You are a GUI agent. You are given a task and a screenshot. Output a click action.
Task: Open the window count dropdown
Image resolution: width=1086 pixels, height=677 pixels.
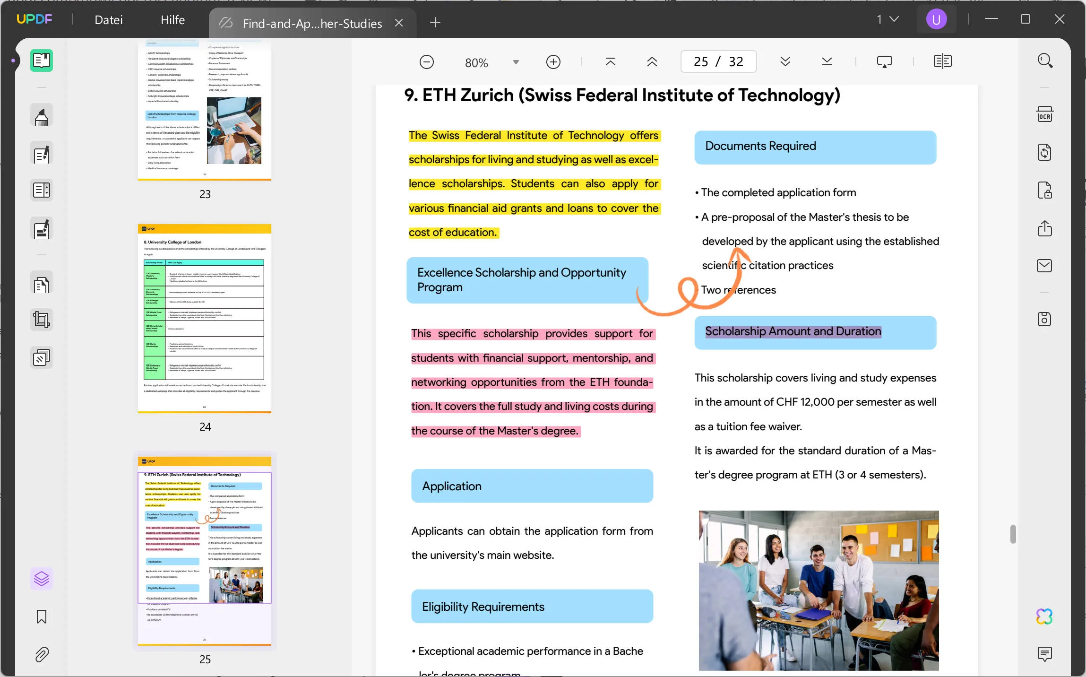pos(888,19)
